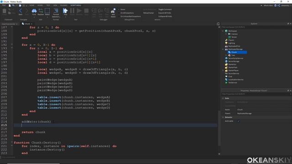This screenshot has height=164, width=292.
Task: Start the Play test icon
Action: coord(65,11)
